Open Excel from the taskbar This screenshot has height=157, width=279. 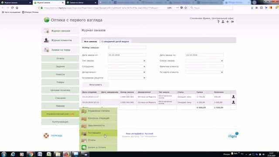point(49,154)
